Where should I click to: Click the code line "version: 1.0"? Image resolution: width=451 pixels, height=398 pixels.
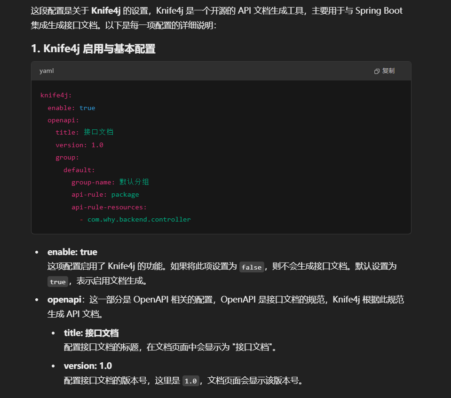tap(79, 145)
